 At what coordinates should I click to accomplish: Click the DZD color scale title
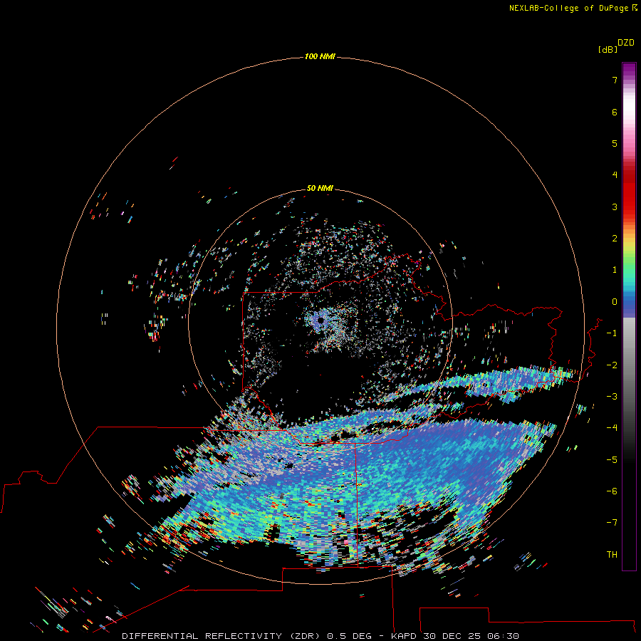point(626,43)
